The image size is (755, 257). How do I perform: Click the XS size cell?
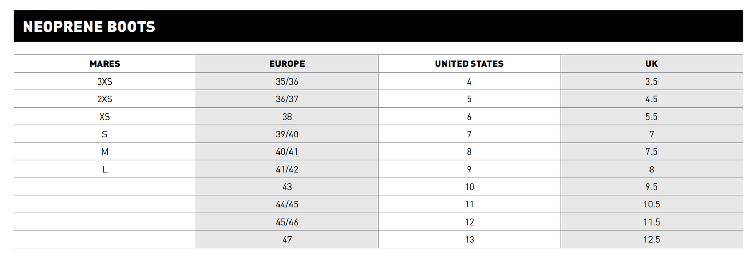[104, 116]
